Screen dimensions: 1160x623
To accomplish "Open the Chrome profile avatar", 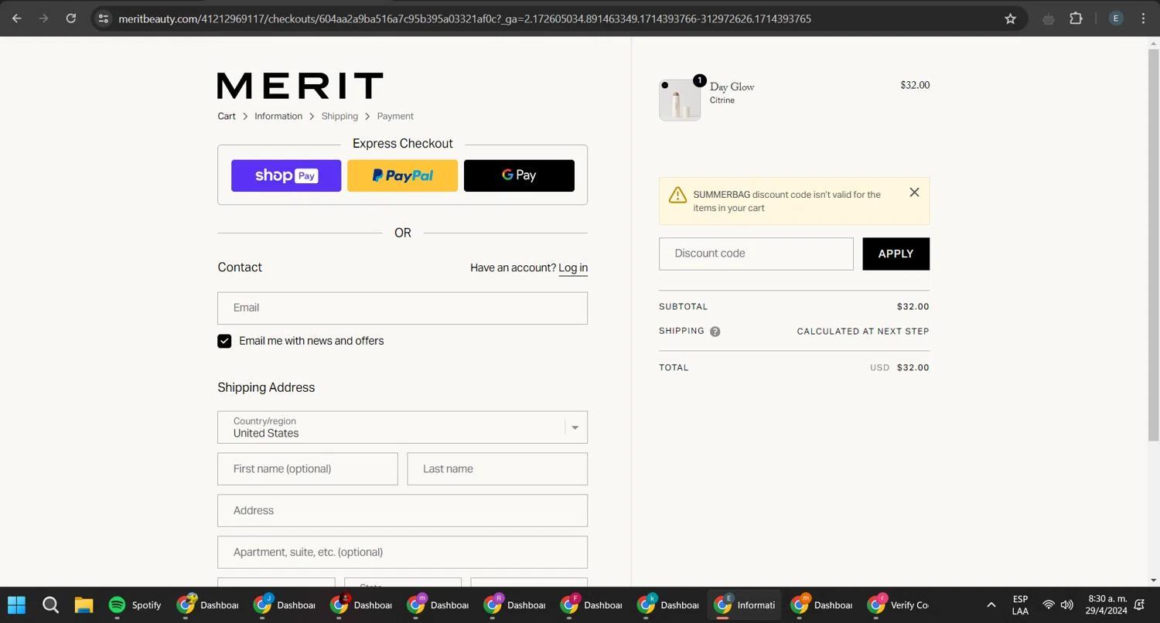I will [x=1116, y=19].
